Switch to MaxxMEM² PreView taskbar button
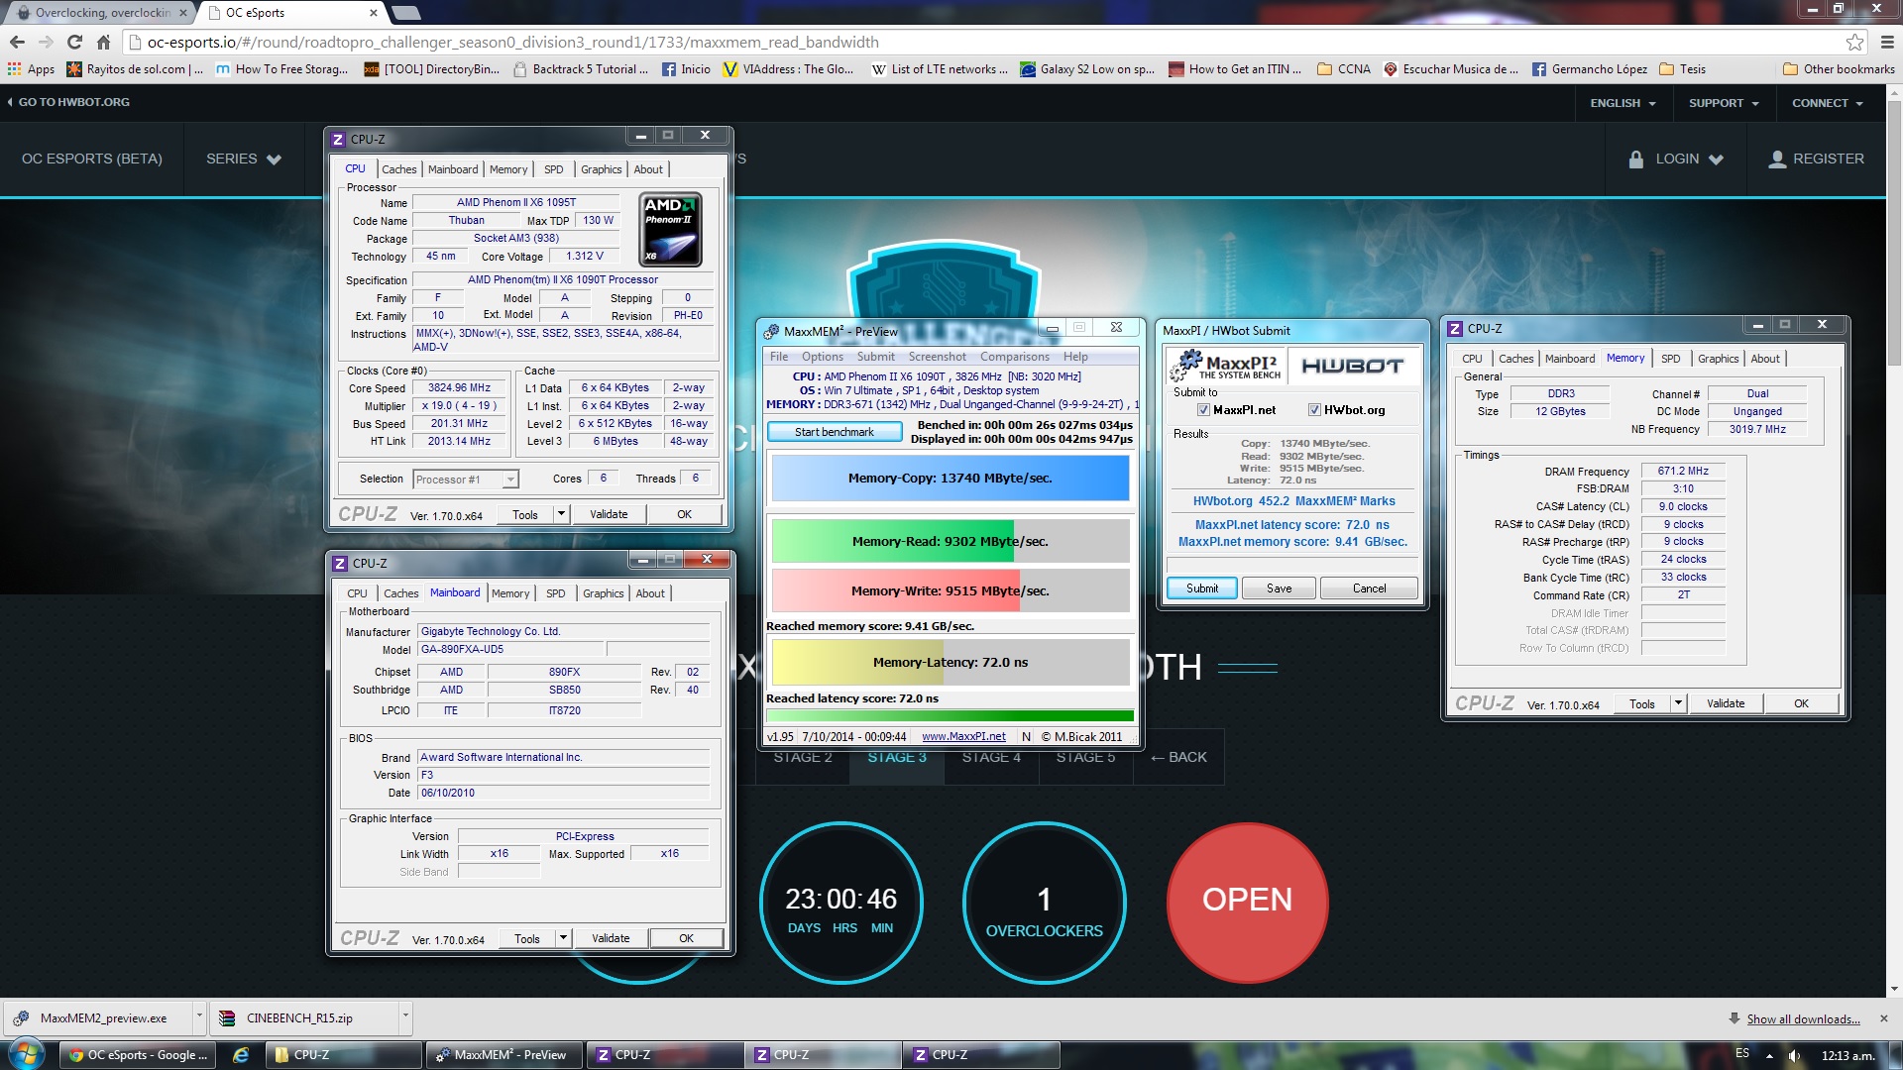This screenshot has height=1070, width=1903. point(504,1055)
